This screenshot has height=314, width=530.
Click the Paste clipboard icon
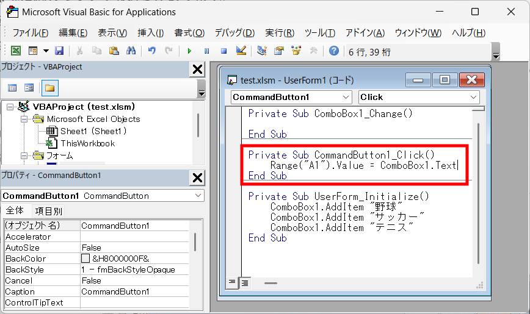114,51
